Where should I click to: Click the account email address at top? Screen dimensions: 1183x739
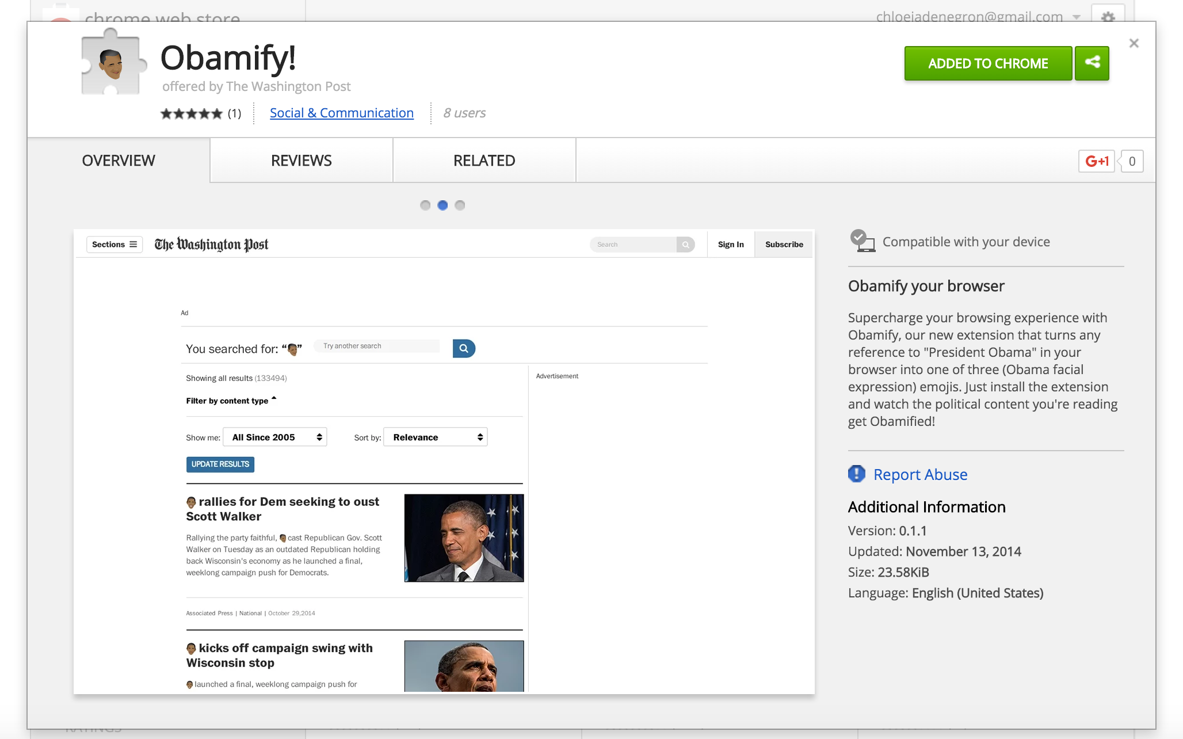[969, 16]
